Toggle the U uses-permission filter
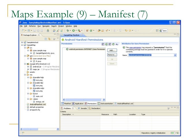The image size is (184, 138). [106, 44]
